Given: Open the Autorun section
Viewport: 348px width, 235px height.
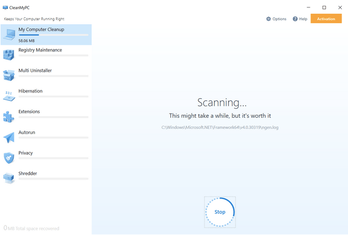Looking at the screenshot, I should 46,137.
